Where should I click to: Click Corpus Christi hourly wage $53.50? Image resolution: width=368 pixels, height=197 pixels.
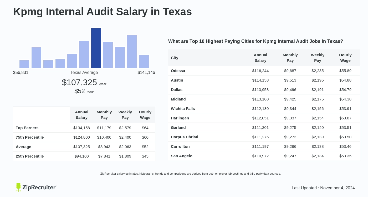(x=345, y=137)
